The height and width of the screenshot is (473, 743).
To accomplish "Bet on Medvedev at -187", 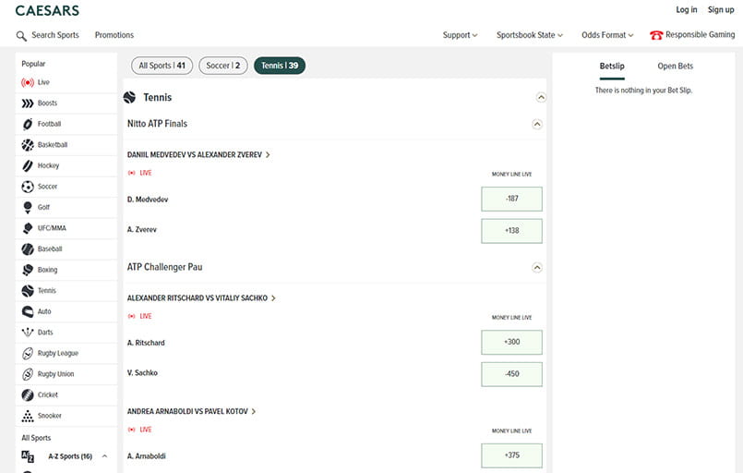I will pos(511,199).
